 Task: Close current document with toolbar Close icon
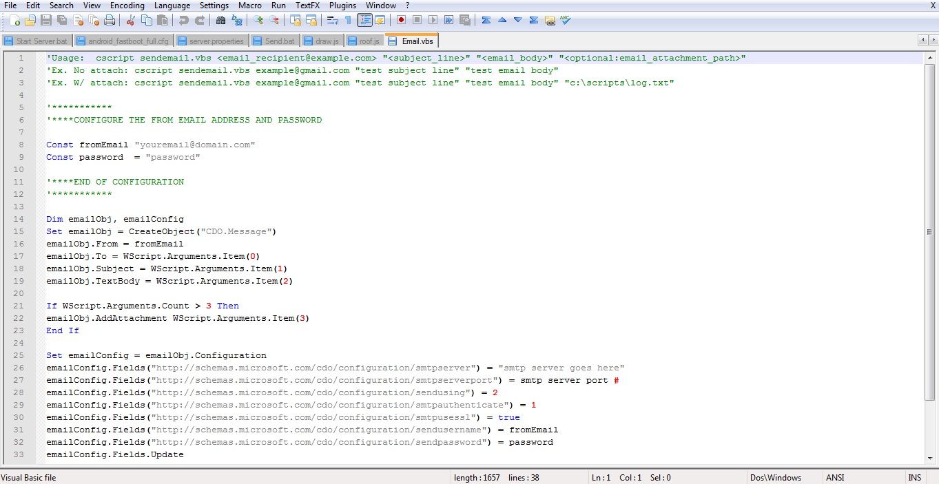tap(78, 21)
